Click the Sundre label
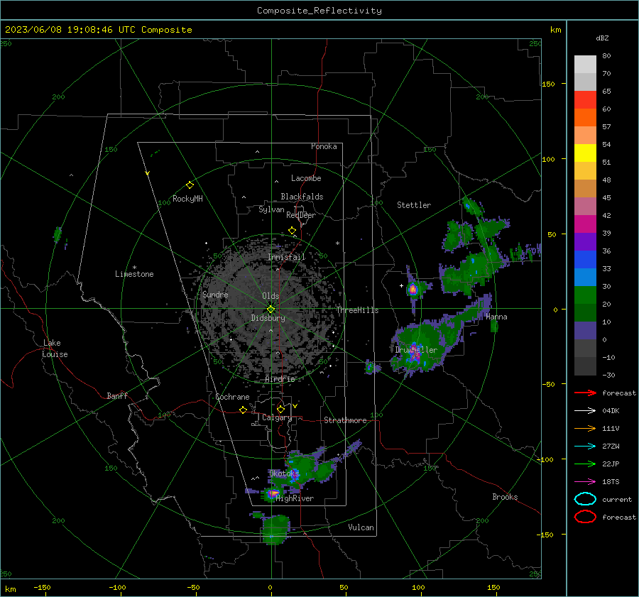639x597 pixels. [x=215, y=295]
